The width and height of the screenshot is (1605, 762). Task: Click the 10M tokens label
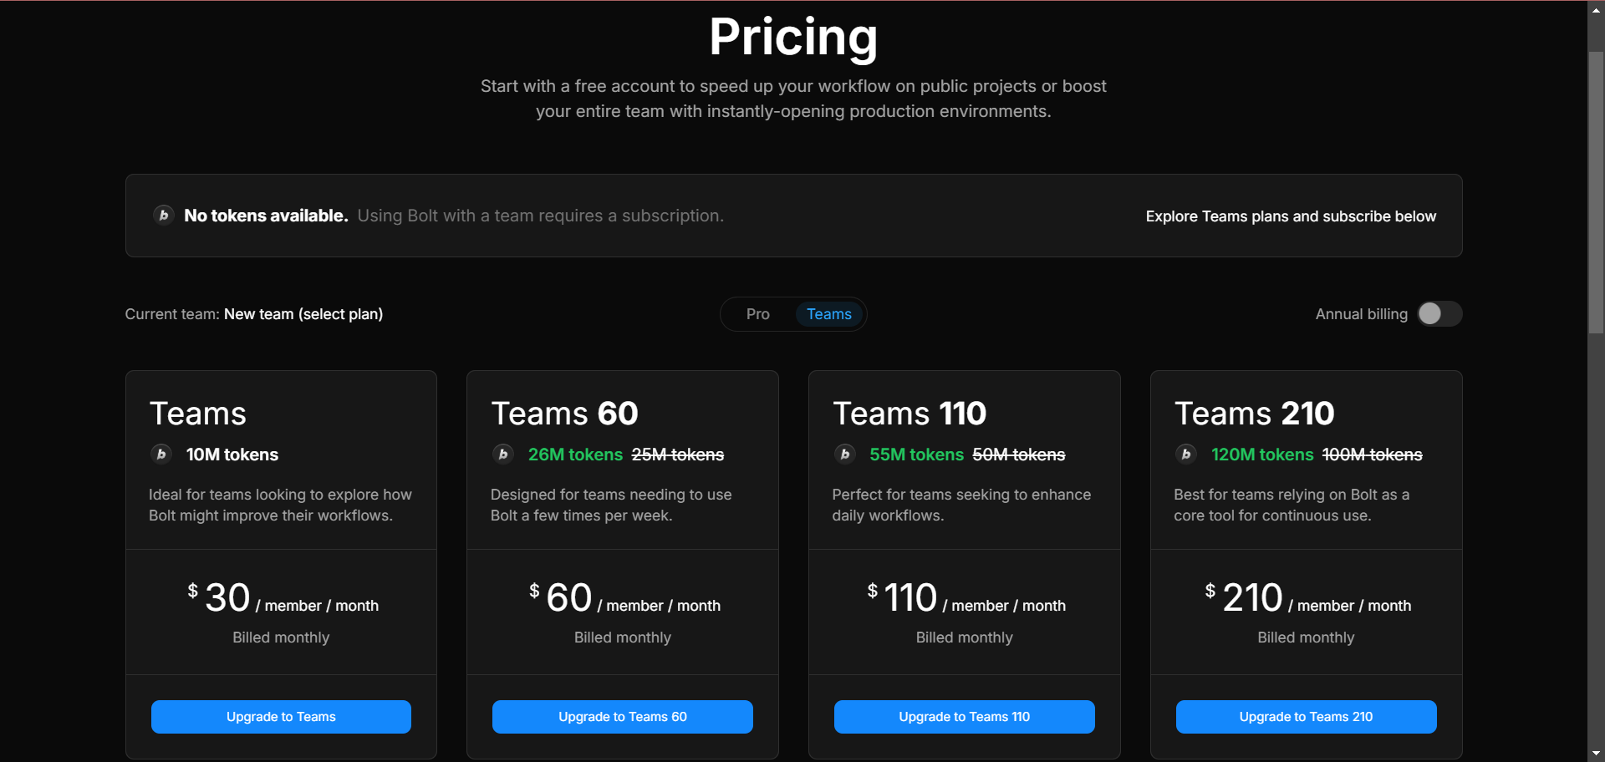232,455
